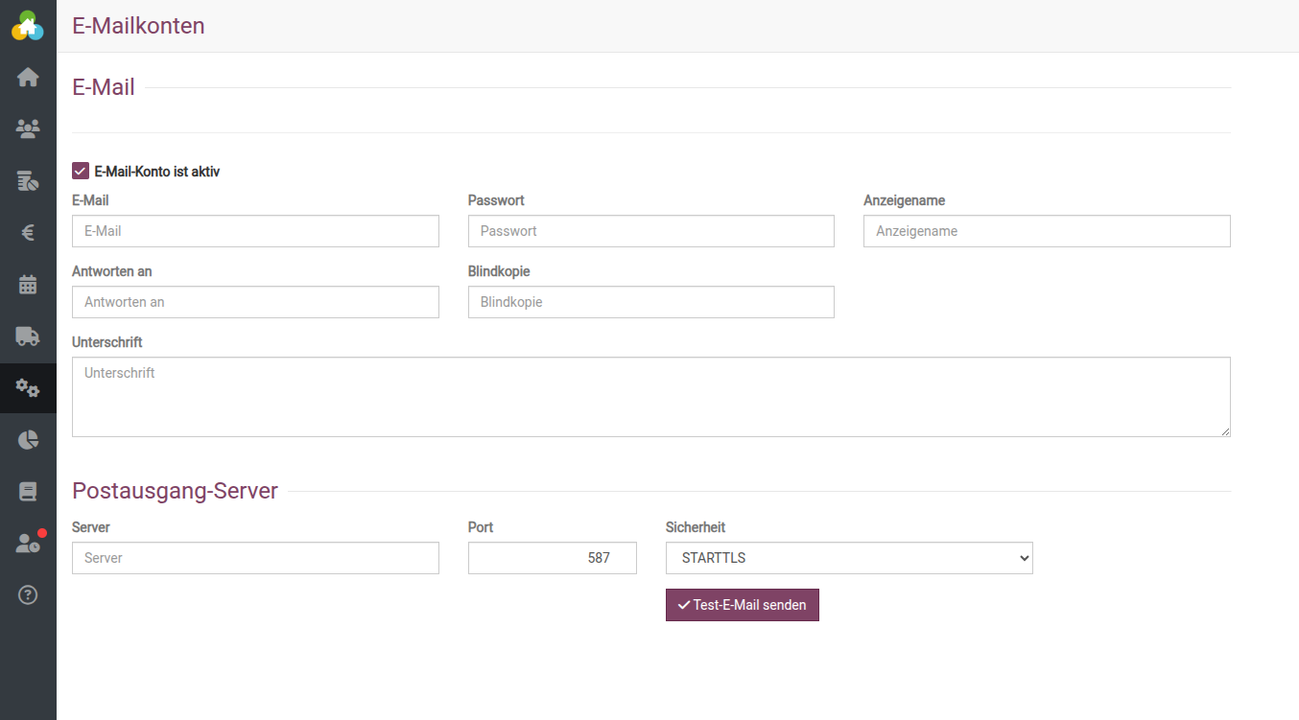
Task: Click the Unterschrift text area
Action: [650, 397]
